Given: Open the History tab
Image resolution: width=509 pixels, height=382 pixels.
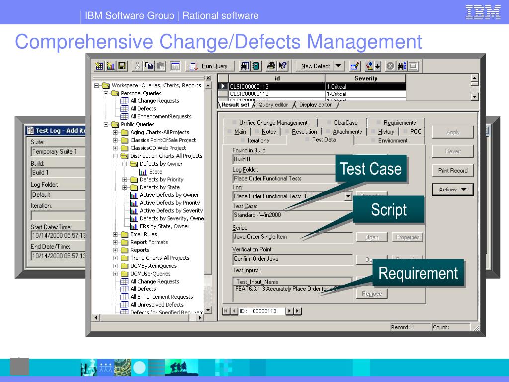Looking at the screenshot, I should [x=383, y=131].
